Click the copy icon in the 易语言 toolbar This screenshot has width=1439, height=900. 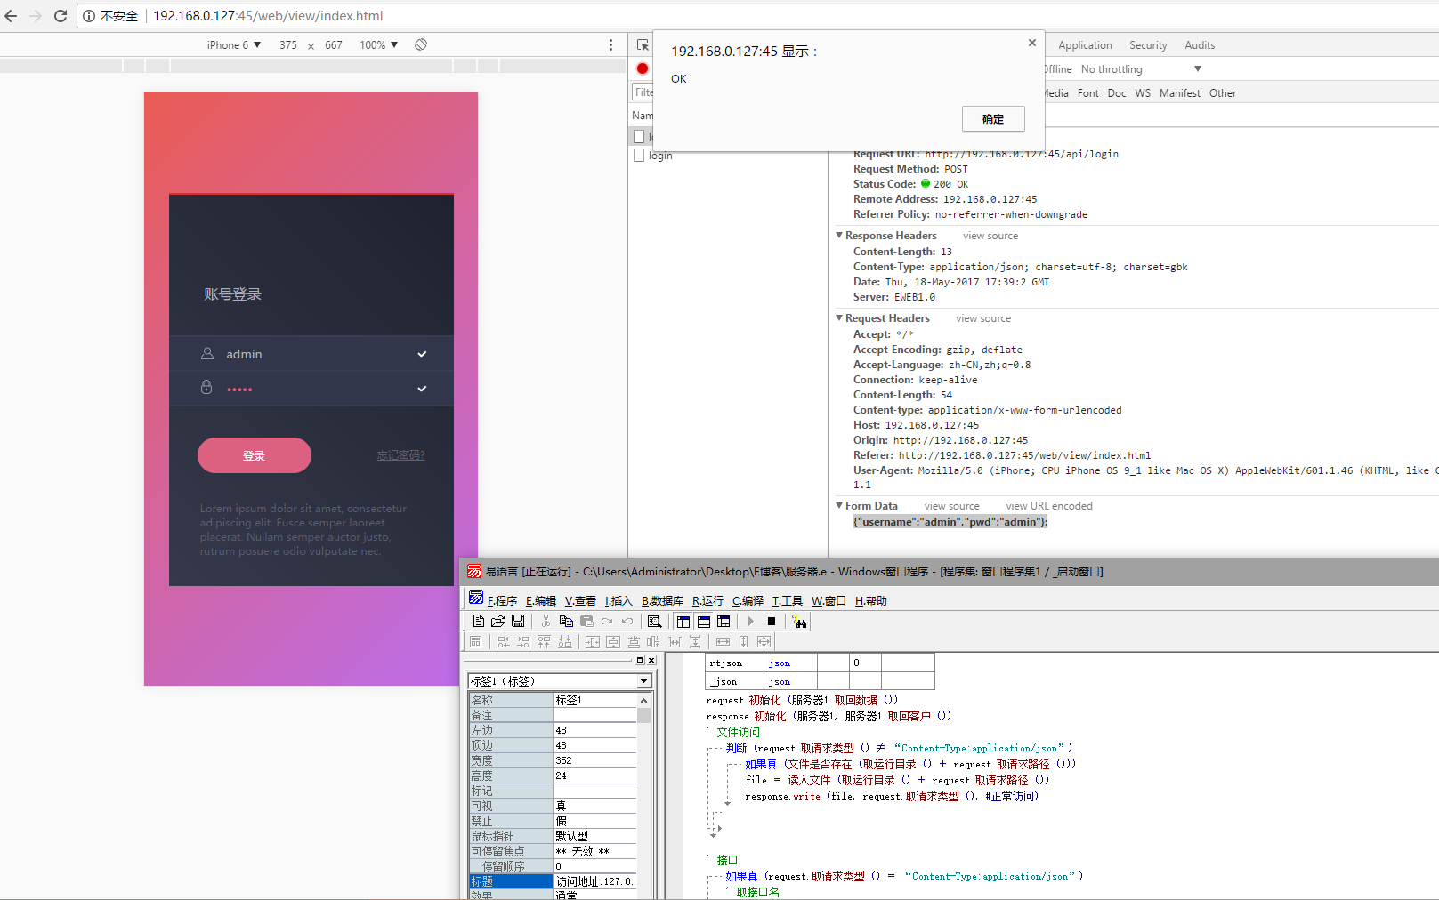pyautogui.click(x=566, y=622)
